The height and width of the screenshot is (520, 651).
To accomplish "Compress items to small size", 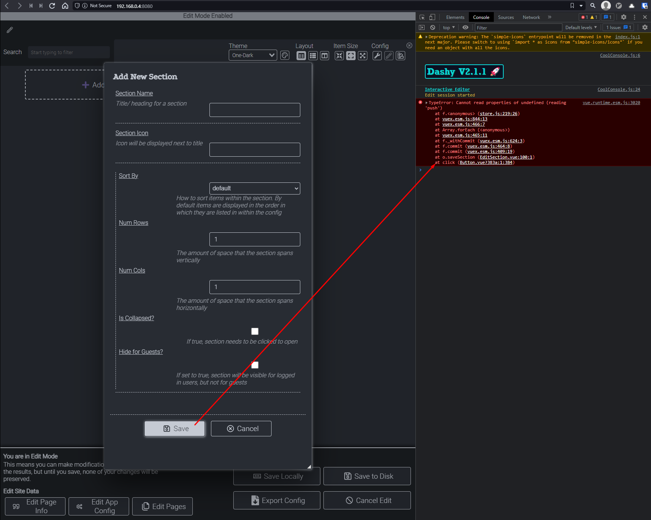I will pos(339,56).
